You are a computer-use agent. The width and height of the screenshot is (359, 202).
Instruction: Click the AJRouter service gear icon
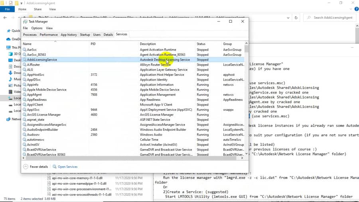[24, 65]
